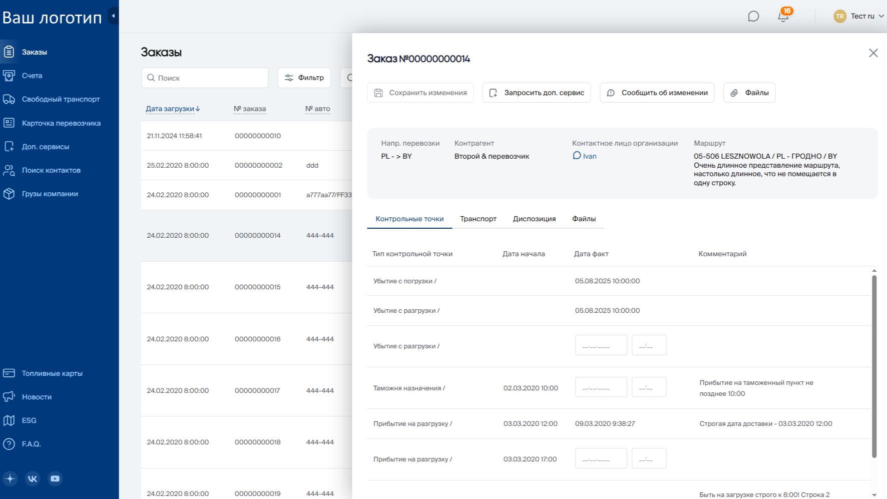Open the Заказы clipboard icon in sidebar
The height and width of the screenshot is (499, 887).
click(9, 52)
